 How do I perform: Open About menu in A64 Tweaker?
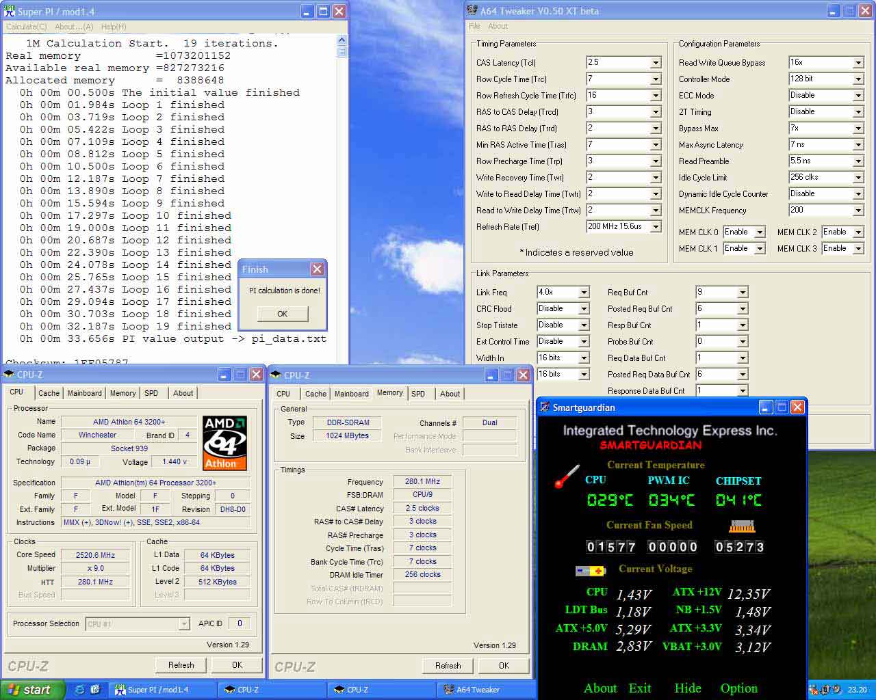[498, 26]
